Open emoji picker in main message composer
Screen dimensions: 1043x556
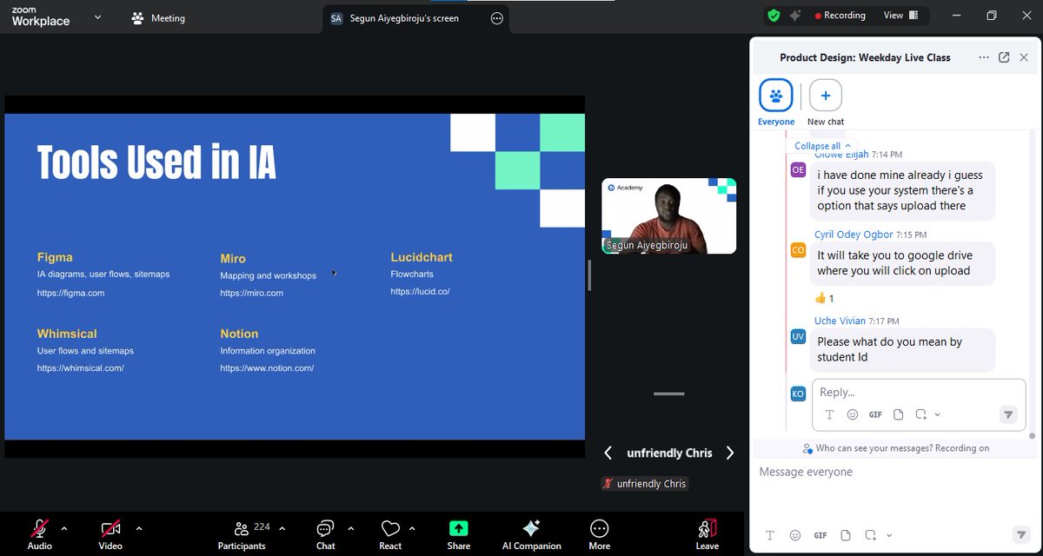795,535
